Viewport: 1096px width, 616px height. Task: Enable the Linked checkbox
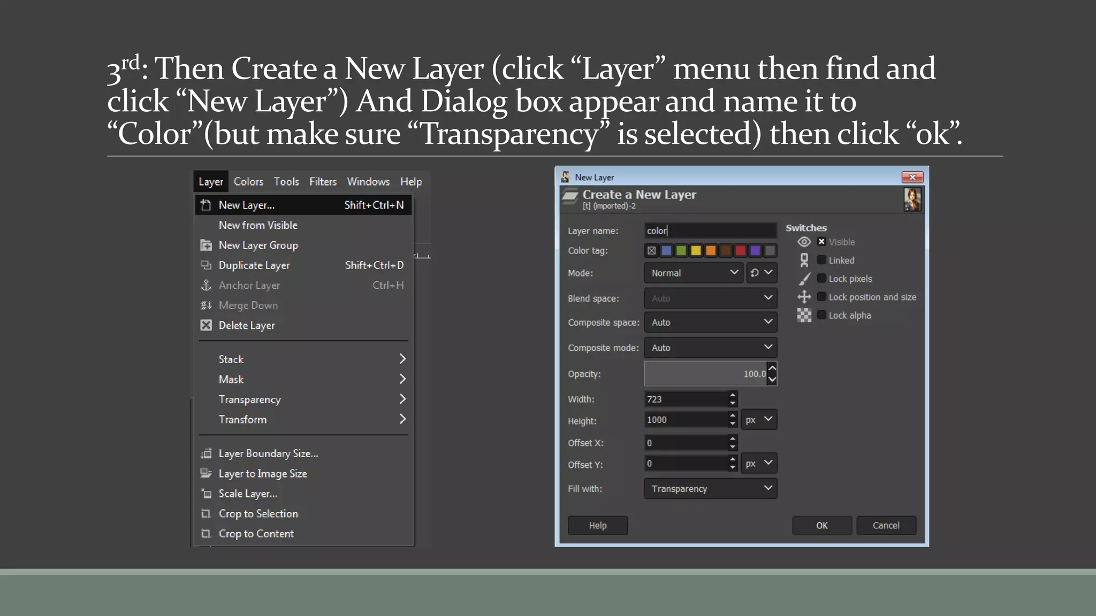click(x=821, y=260)
